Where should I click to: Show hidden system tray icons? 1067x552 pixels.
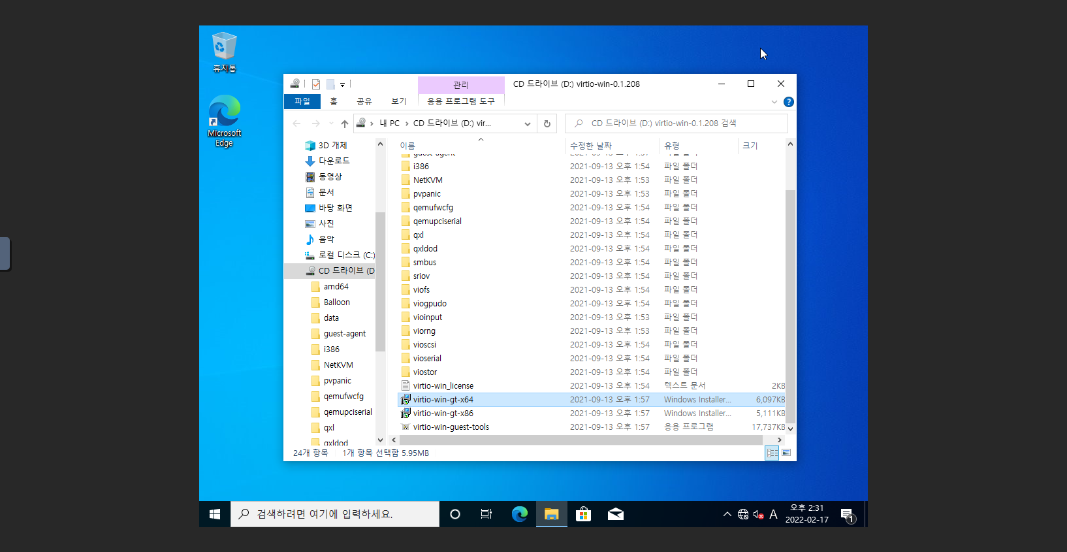pos(727,514)
